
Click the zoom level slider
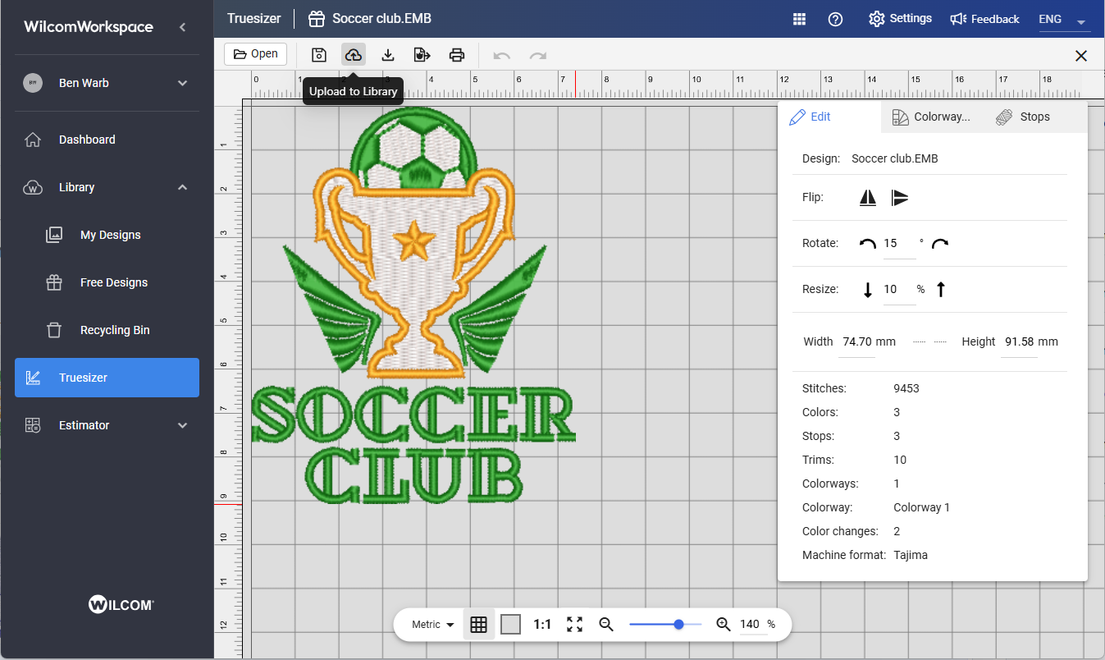click(665, 625)
